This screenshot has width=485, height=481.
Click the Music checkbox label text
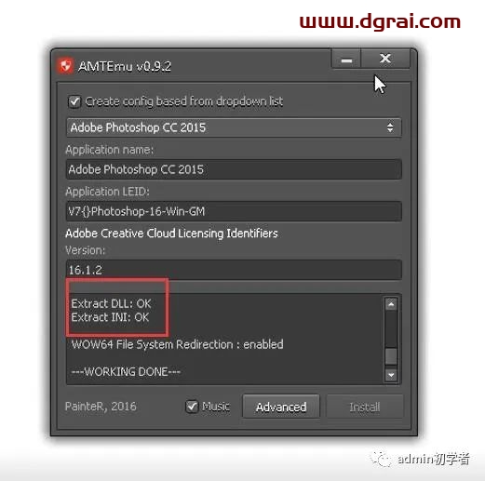pyautogui.click(x=216, y=407)
